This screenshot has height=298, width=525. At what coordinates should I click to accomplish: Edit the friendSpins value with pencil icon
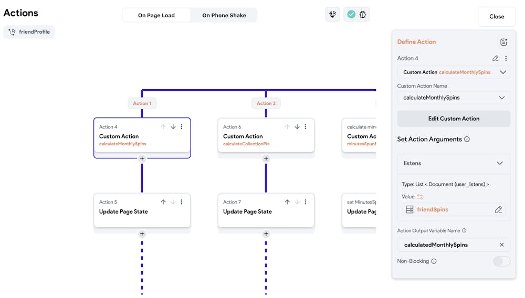tap(498, 209)
